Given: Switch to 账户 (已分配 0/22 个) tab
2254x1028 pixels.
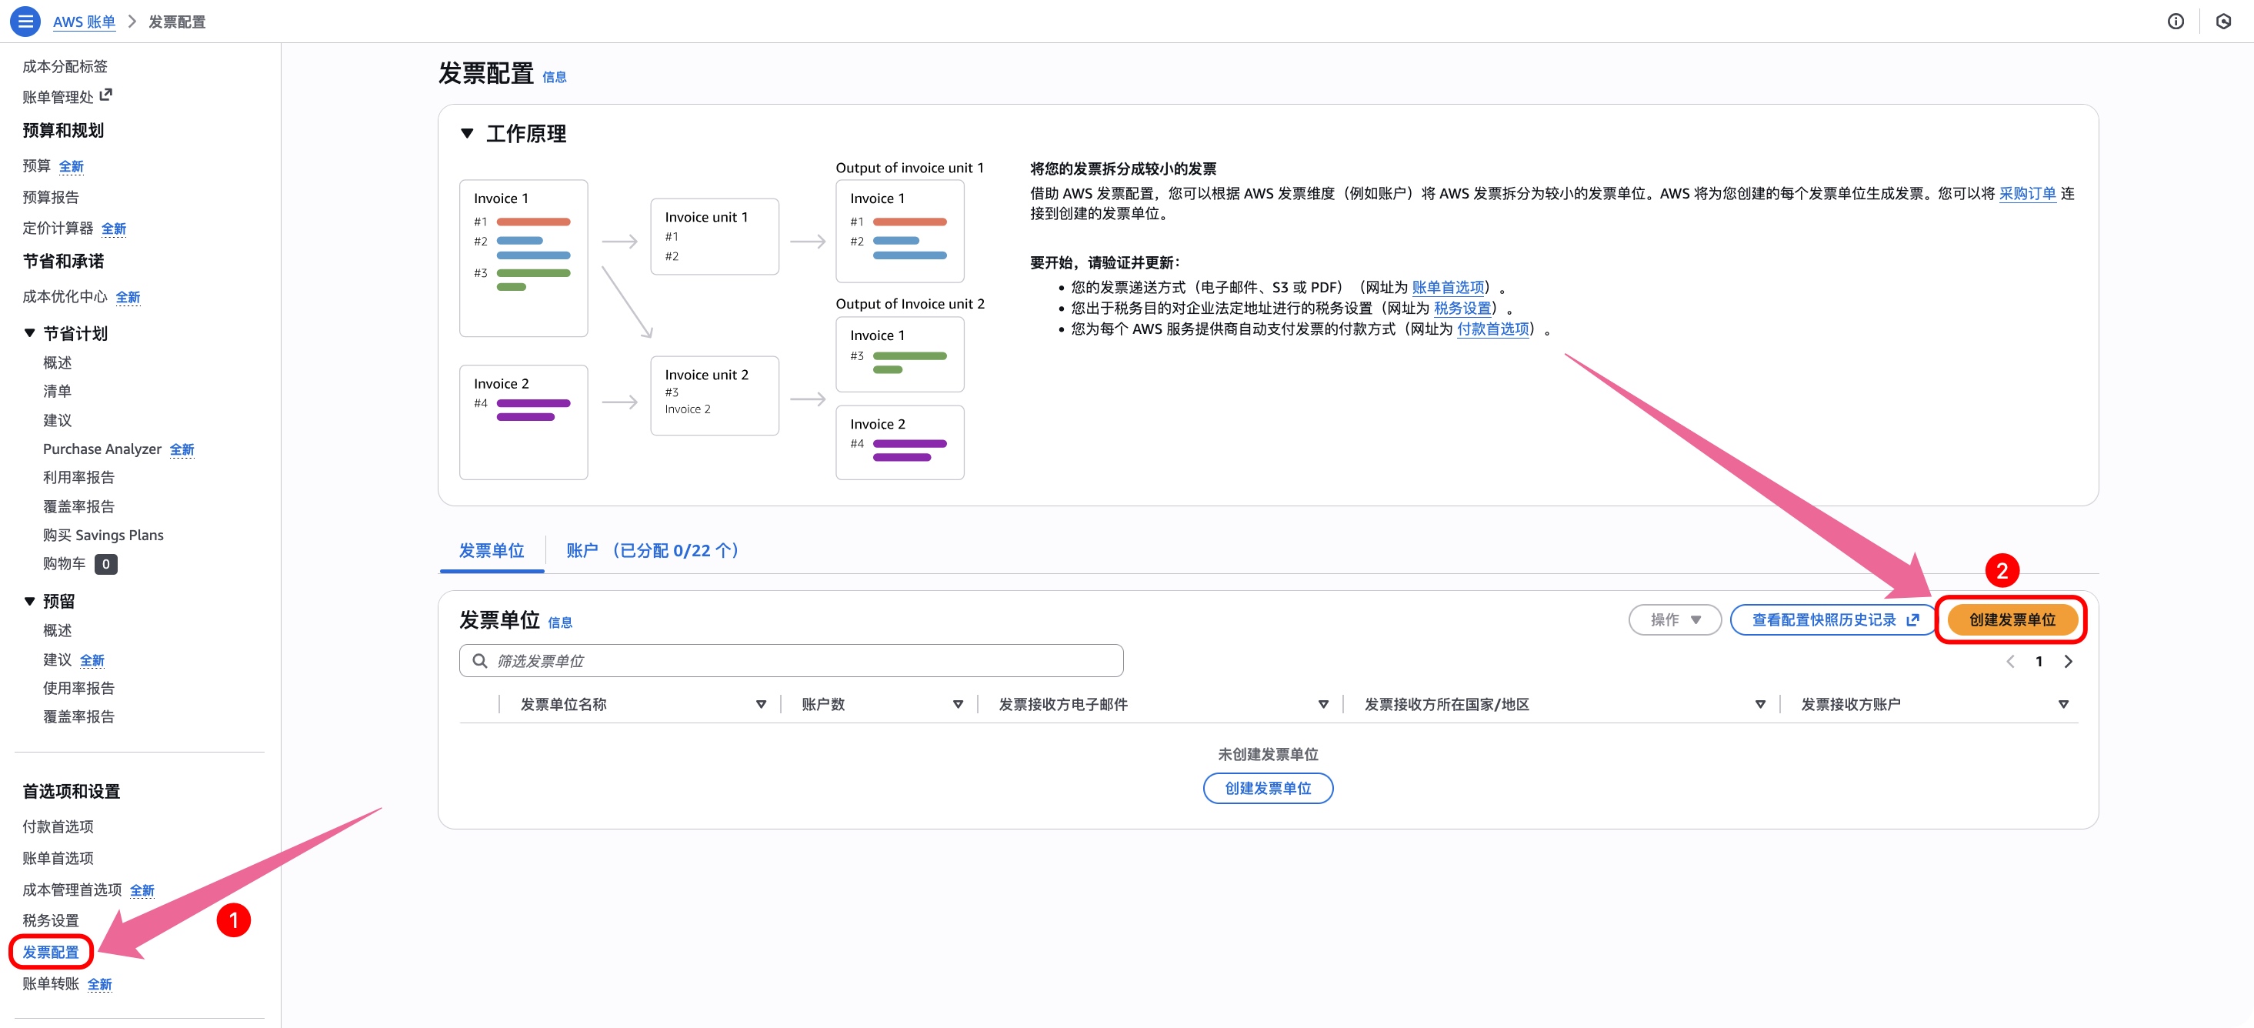Looking at the screenshot, I should point(653,550).
